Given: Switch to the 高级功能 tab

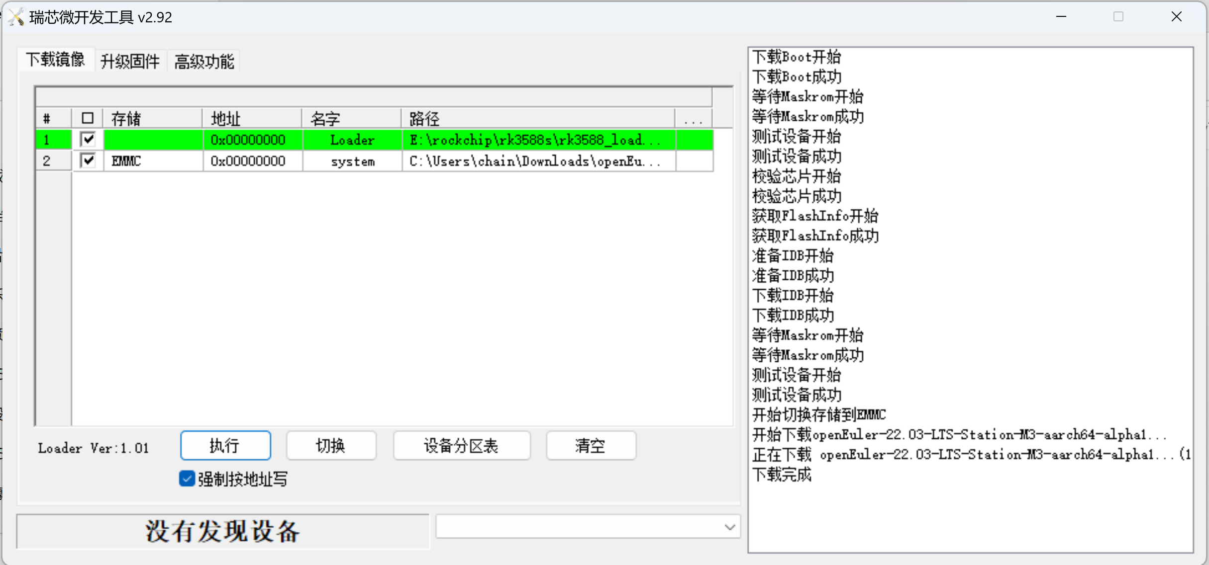Looking at the screenshot, I should click(204, 61).
